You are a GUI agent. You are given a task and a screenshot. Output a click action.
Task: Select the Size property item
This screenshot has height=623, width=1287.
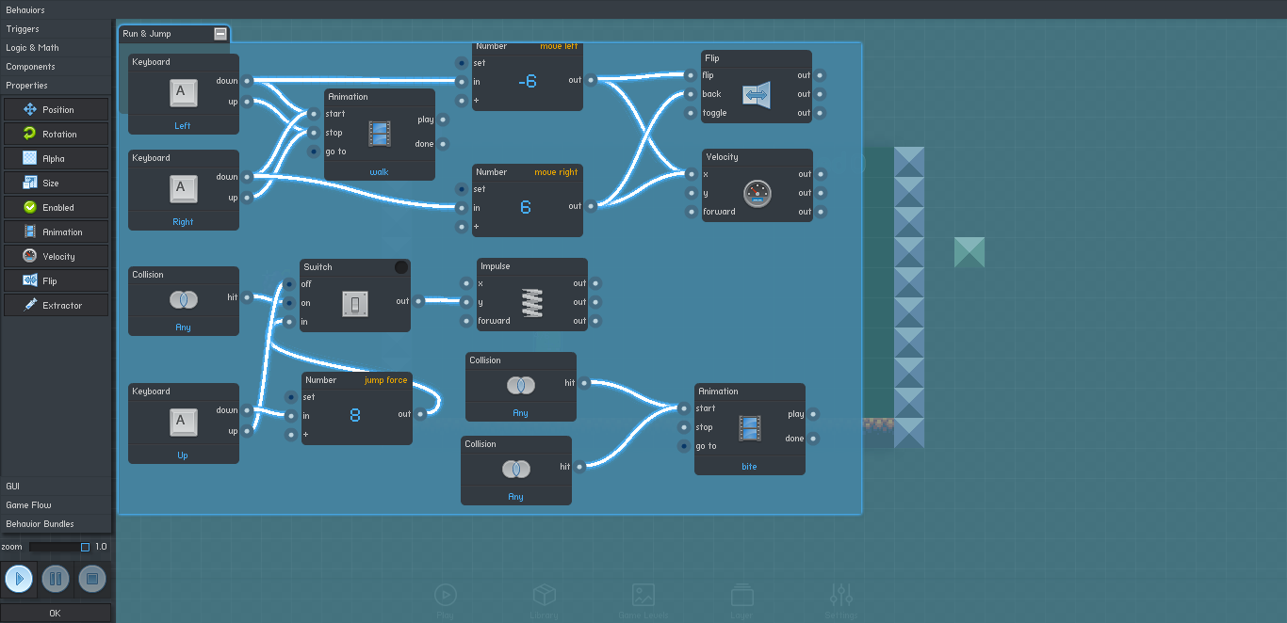(x=57, y=183)
